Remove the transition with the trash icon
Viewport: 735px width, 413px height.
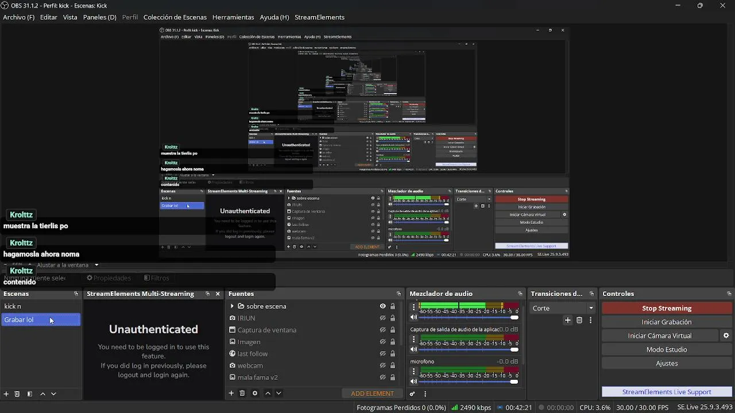pos(579,321)
